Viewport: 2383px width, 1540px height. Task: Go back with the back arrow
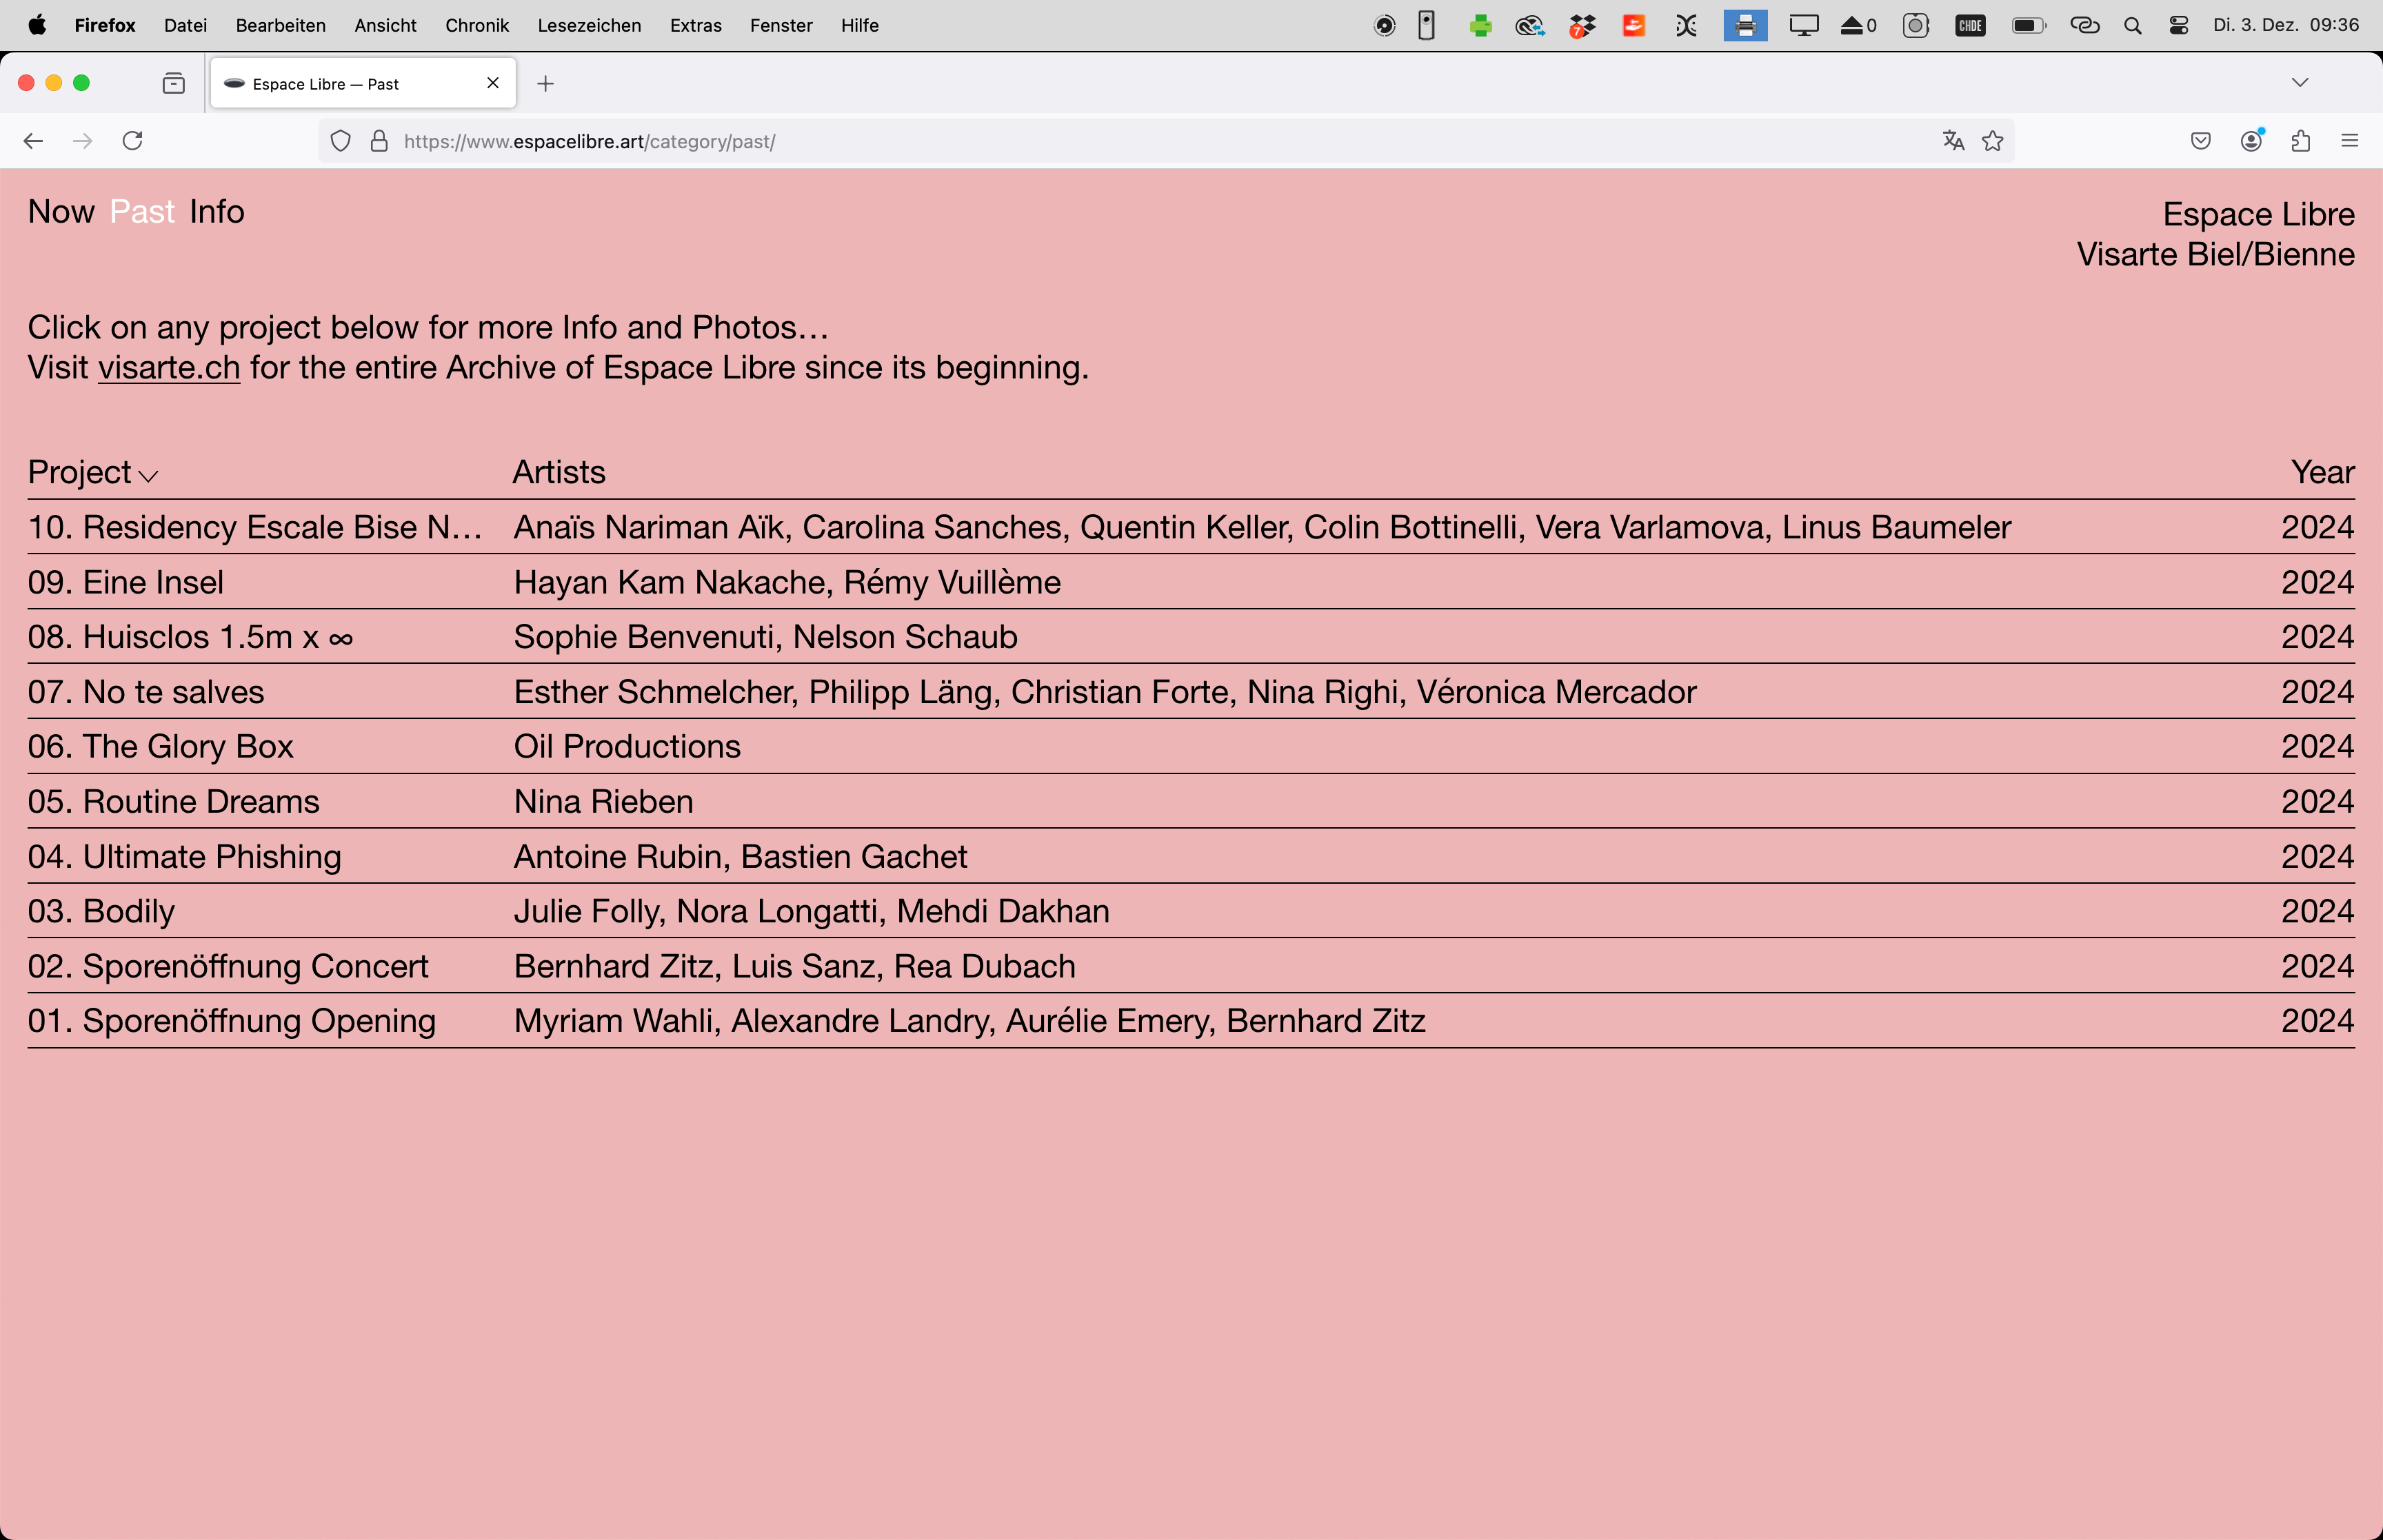pyautogui.click(x=33, y=141)
